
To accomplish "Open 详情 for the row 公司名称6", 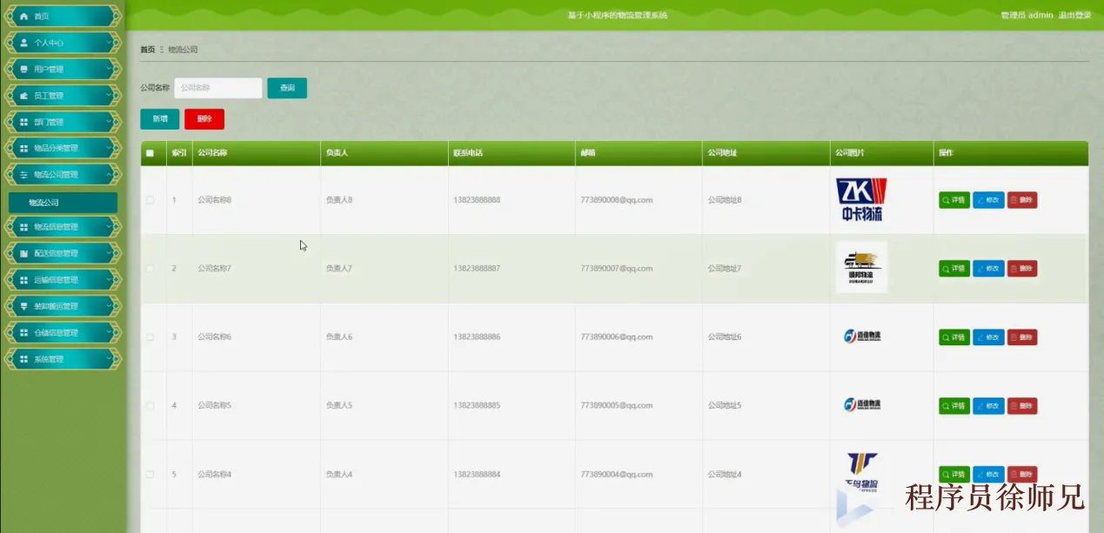I will [x=953, y=337].
